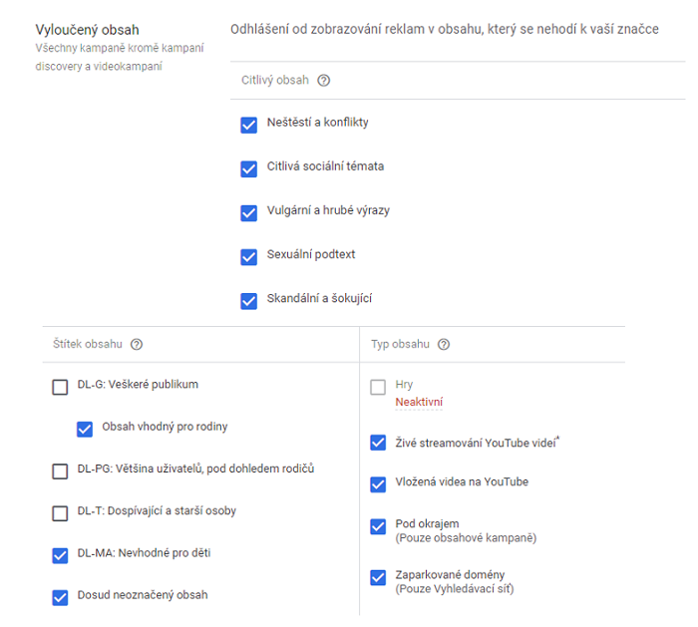Uncheck Živé streamování YouTube videí
Screen dimensions: 698x627
tap(378, 443)
